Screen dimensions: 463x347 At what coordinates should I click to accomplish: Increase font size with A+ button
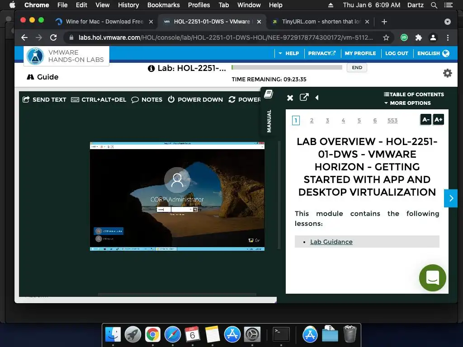(438, 119)
